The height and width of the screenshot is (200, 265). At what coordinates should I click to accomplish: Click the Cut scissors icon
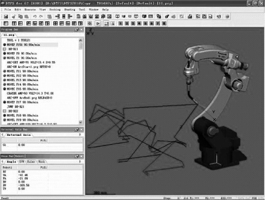tap(14, 16)
